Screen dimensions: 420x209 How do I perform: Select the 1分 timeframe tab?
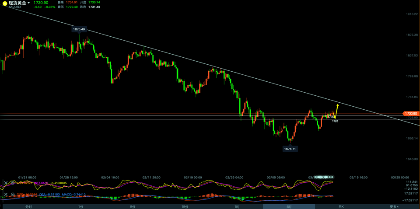pos(80,206)
